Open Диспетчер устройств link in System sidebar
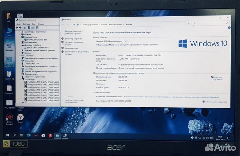Image resolution: width=240 pixels, height=156 pixels. tap(73, 39)
